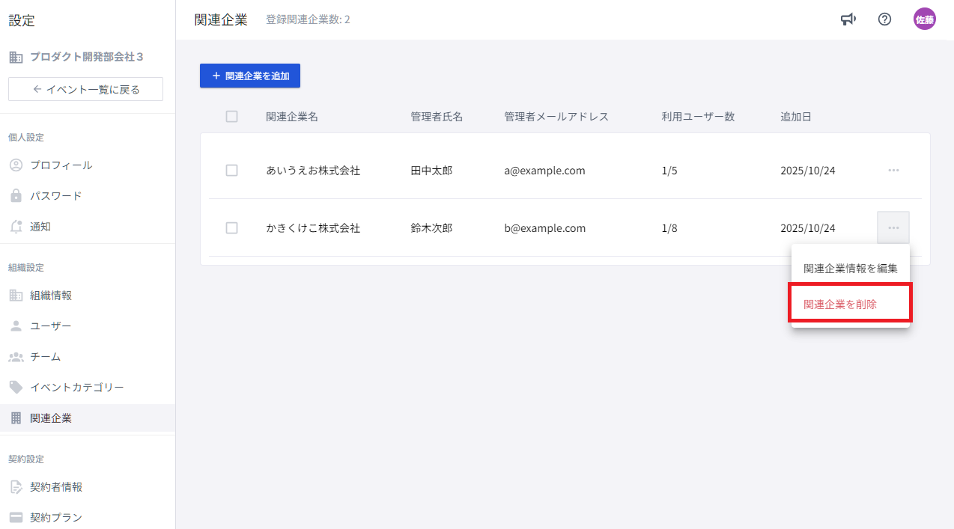This screenshot has width=954, height=529.
Task: Open ユーザー management in sidebar
Action: (x=50, y=326)
